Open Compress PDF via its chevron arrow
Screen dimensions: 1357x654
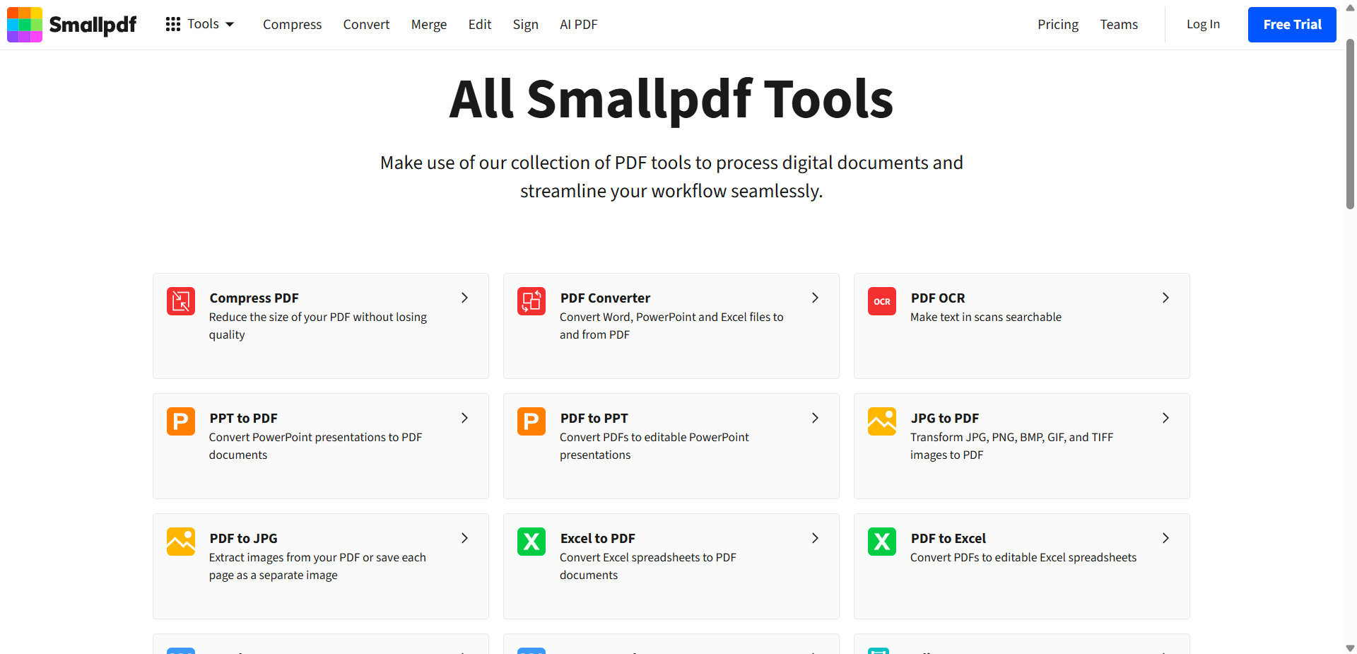click(x=464, y=298)
